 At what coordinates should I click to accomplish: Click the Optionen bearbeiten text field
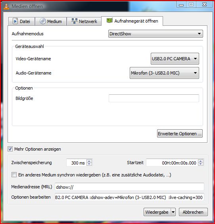click(x=129, y=197)
